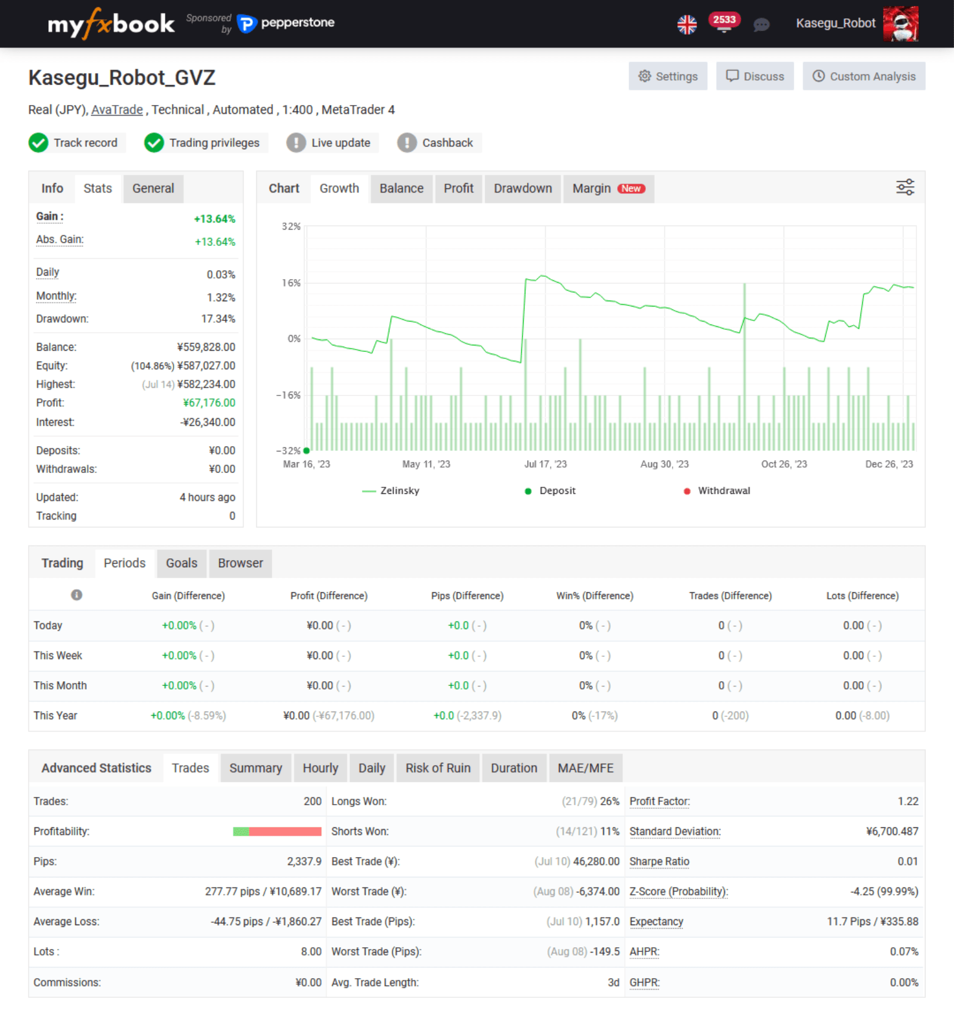Click the Sharpe Ratio label
This screenshot has height=1011, width=954.
click(659, 862)
